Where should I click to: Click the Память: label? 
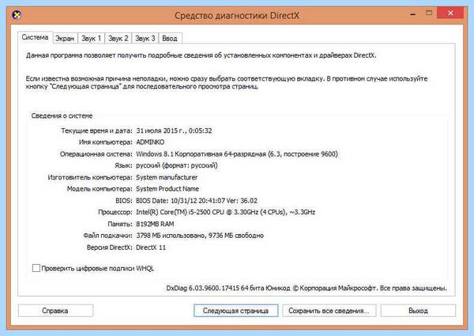[120, 224]
